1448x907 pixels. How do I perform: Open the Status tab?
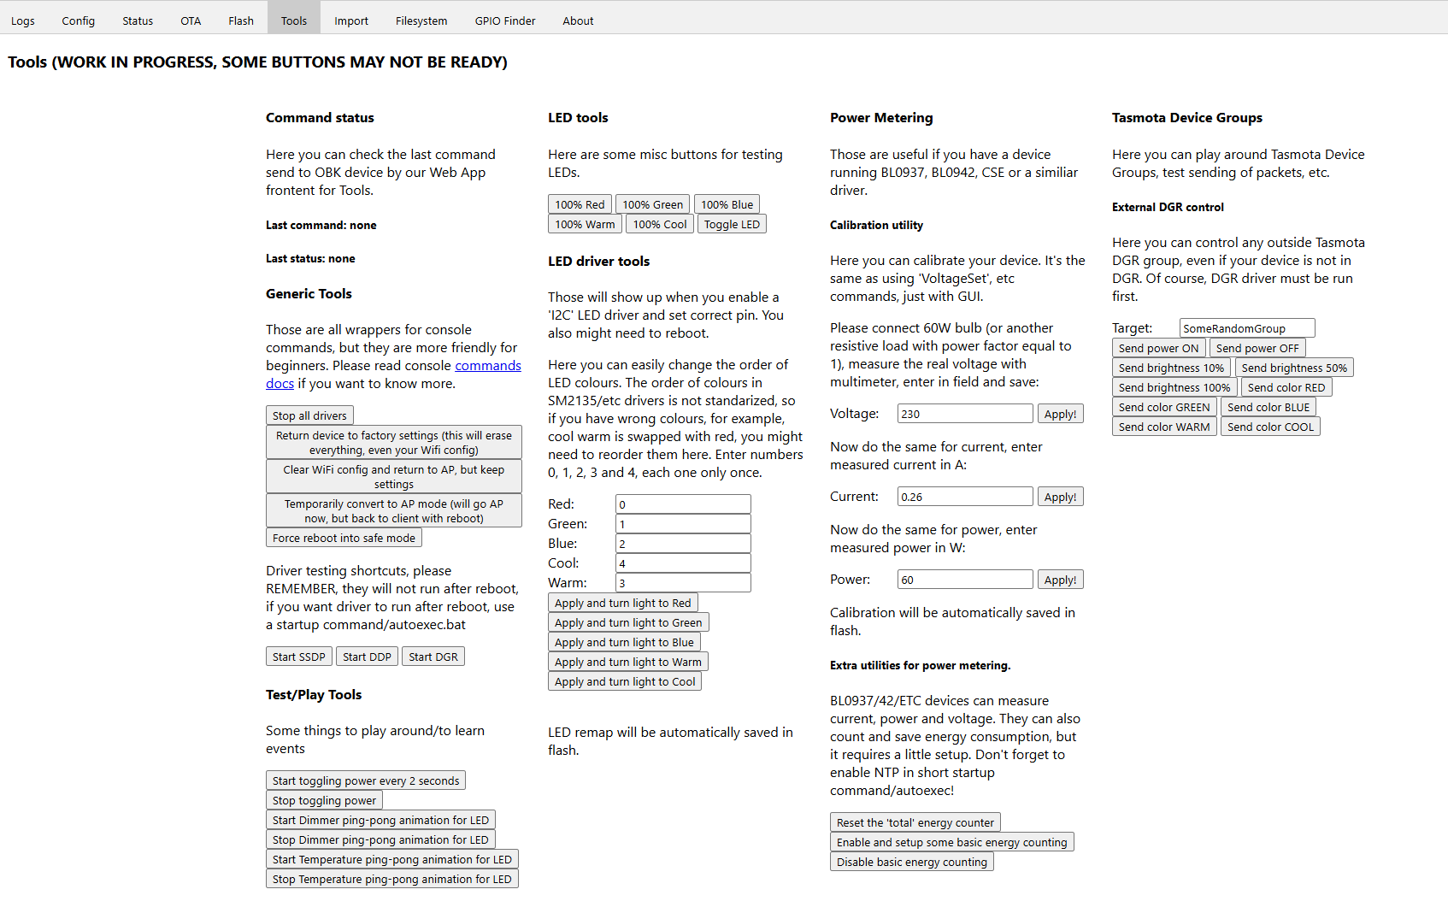tap(138, 21)
